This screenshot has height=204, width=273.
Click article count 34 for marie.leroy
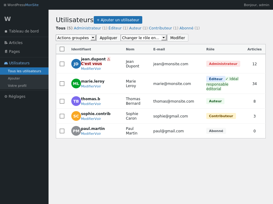coord(254,83)
